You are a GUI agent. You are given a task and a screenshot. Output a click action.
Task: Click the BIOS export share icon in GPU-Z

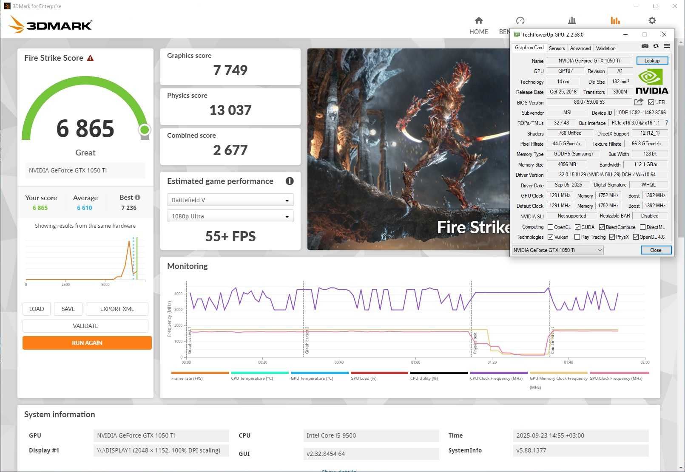pos(639,102)
